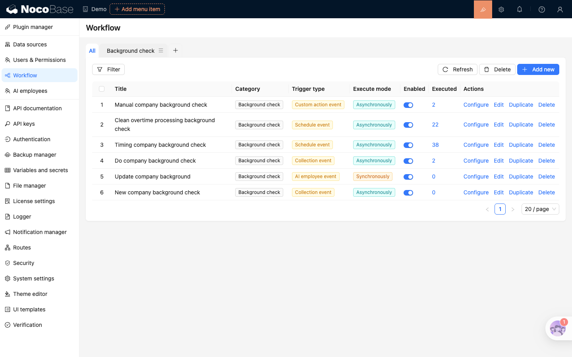Click the toolbar Delete button
Screen dimensions: 572x357
click(497, 69)
